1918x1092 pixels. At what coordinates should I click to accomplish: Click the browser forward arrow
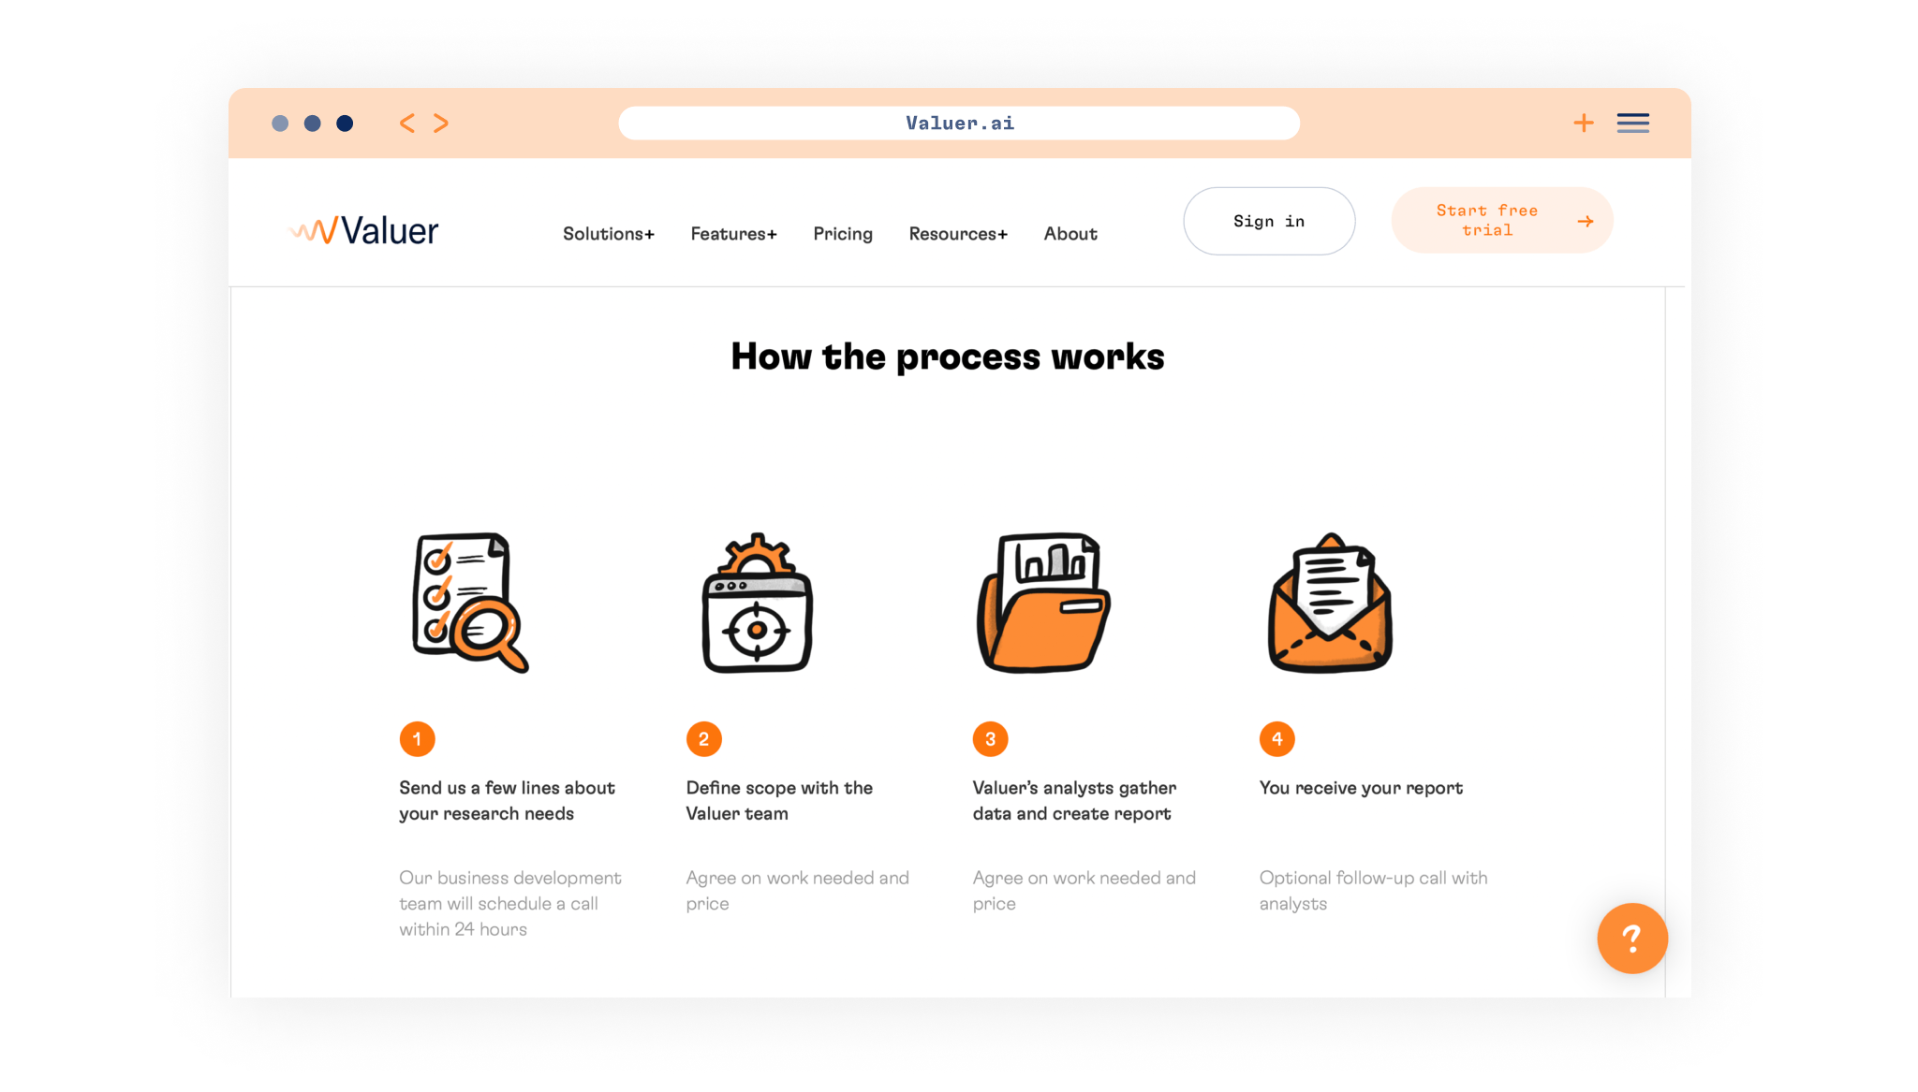tap(441, 124)
